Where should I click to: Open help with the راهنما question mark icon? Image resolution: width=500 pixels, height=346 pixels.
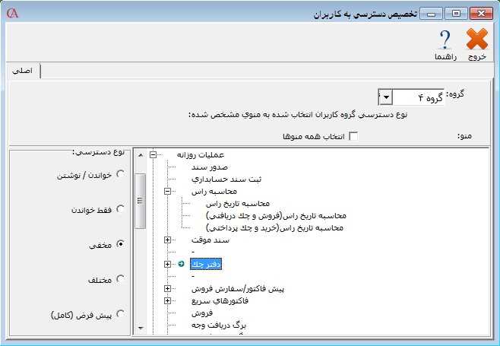click(445, 40)
